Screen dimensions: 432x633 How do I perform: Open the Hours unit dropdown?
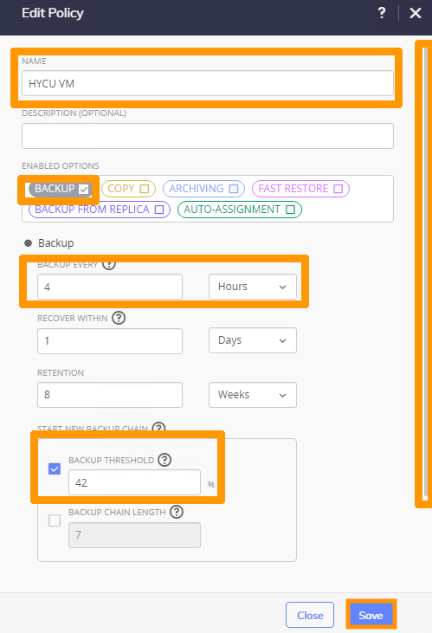(x=253, y=287)
